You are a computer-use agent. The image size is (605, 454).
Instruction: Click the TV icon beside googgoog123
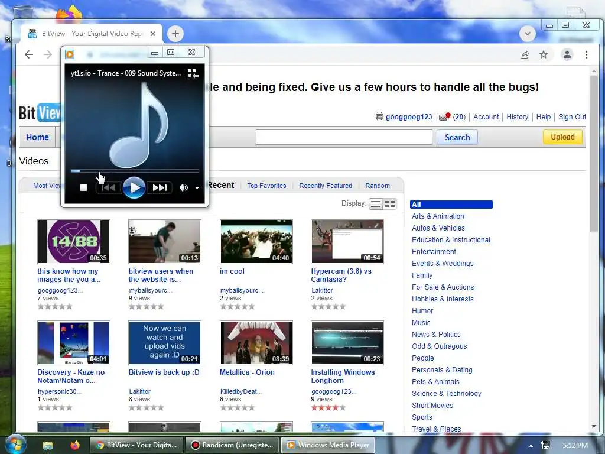tap(379, 116)
